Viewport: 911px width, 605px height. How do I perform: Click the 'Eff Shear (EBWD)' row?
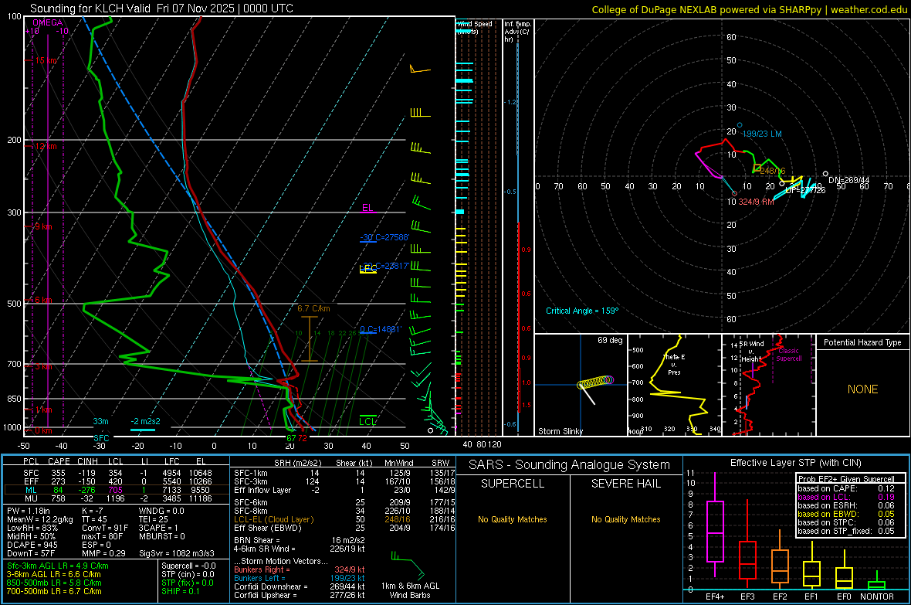tap(344, 528)
